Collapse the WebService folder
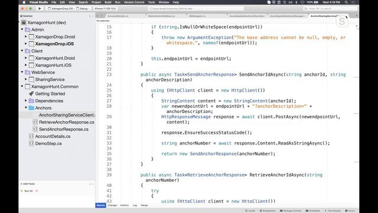Viewport: 378px width, 213px height. (x=22, y=72)
